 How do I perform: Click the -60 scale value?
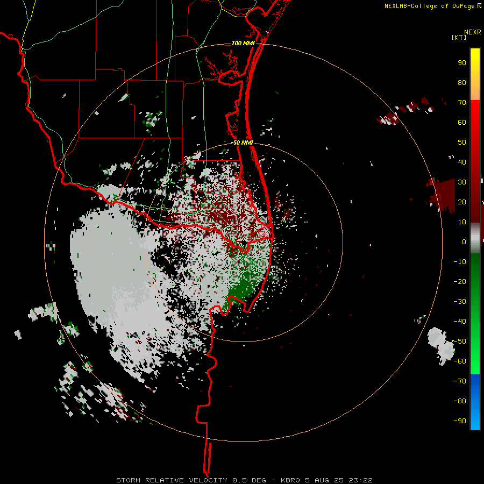point(460,361)
